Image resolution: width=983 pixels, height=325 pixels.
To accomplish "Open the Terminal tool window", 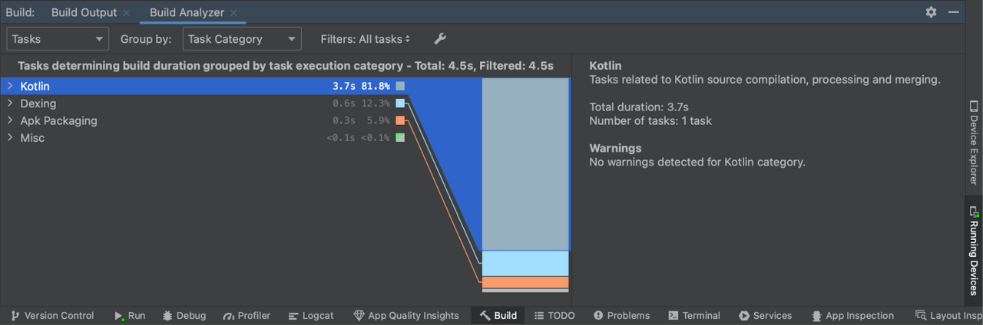I will [693, 316].
